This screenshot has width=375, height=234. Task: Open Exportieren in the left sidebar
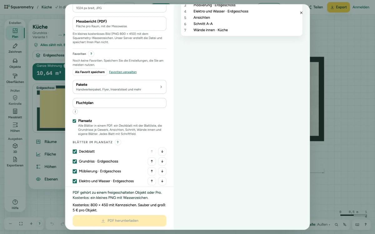[15, 162]
